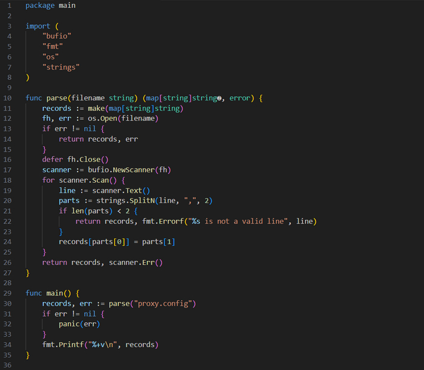This screenshot has height=370, width=424.
Task: Click the "line" variable declared on line 19
Action: pyautogui.click(x=67, y=191)
